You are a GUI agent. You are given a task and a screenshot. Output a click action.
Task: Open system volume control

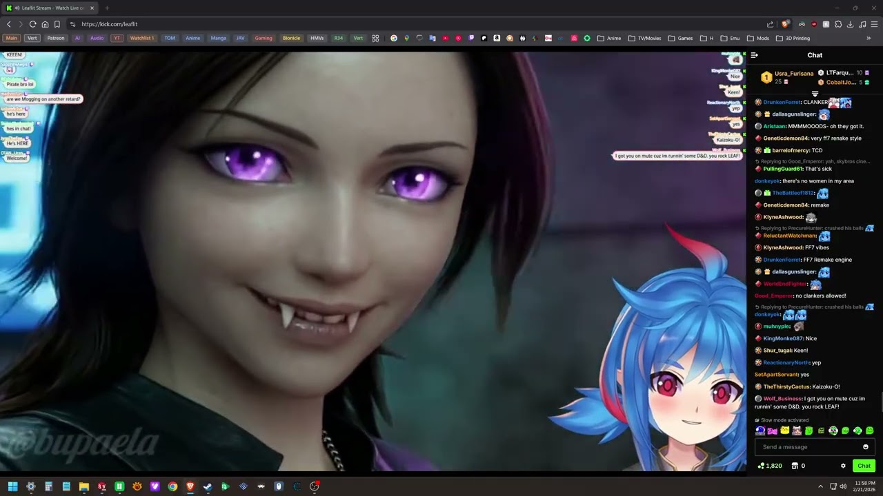click(x=844, y=486)
